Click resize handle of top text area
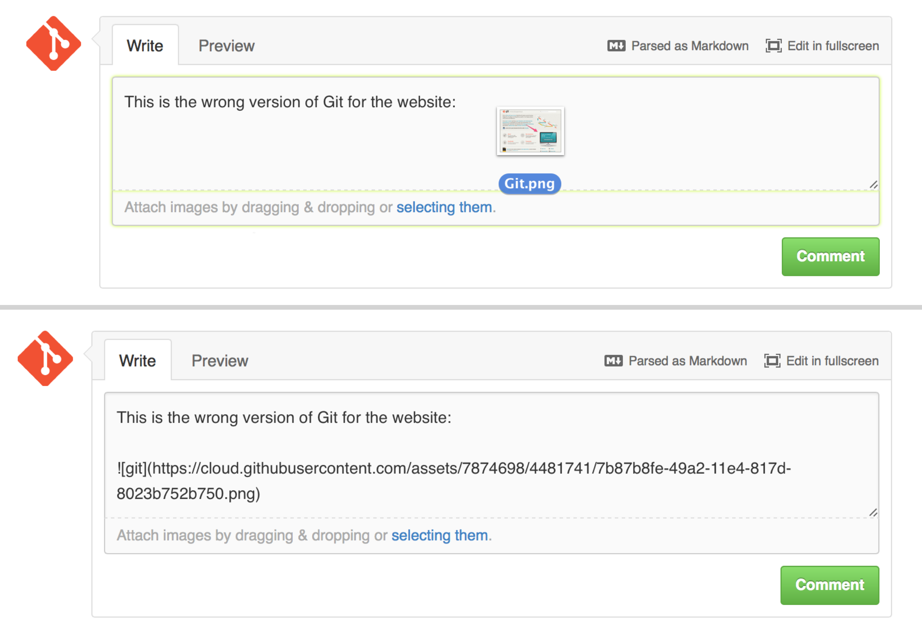This screenshot has width=922, height=630. [873, 185]
